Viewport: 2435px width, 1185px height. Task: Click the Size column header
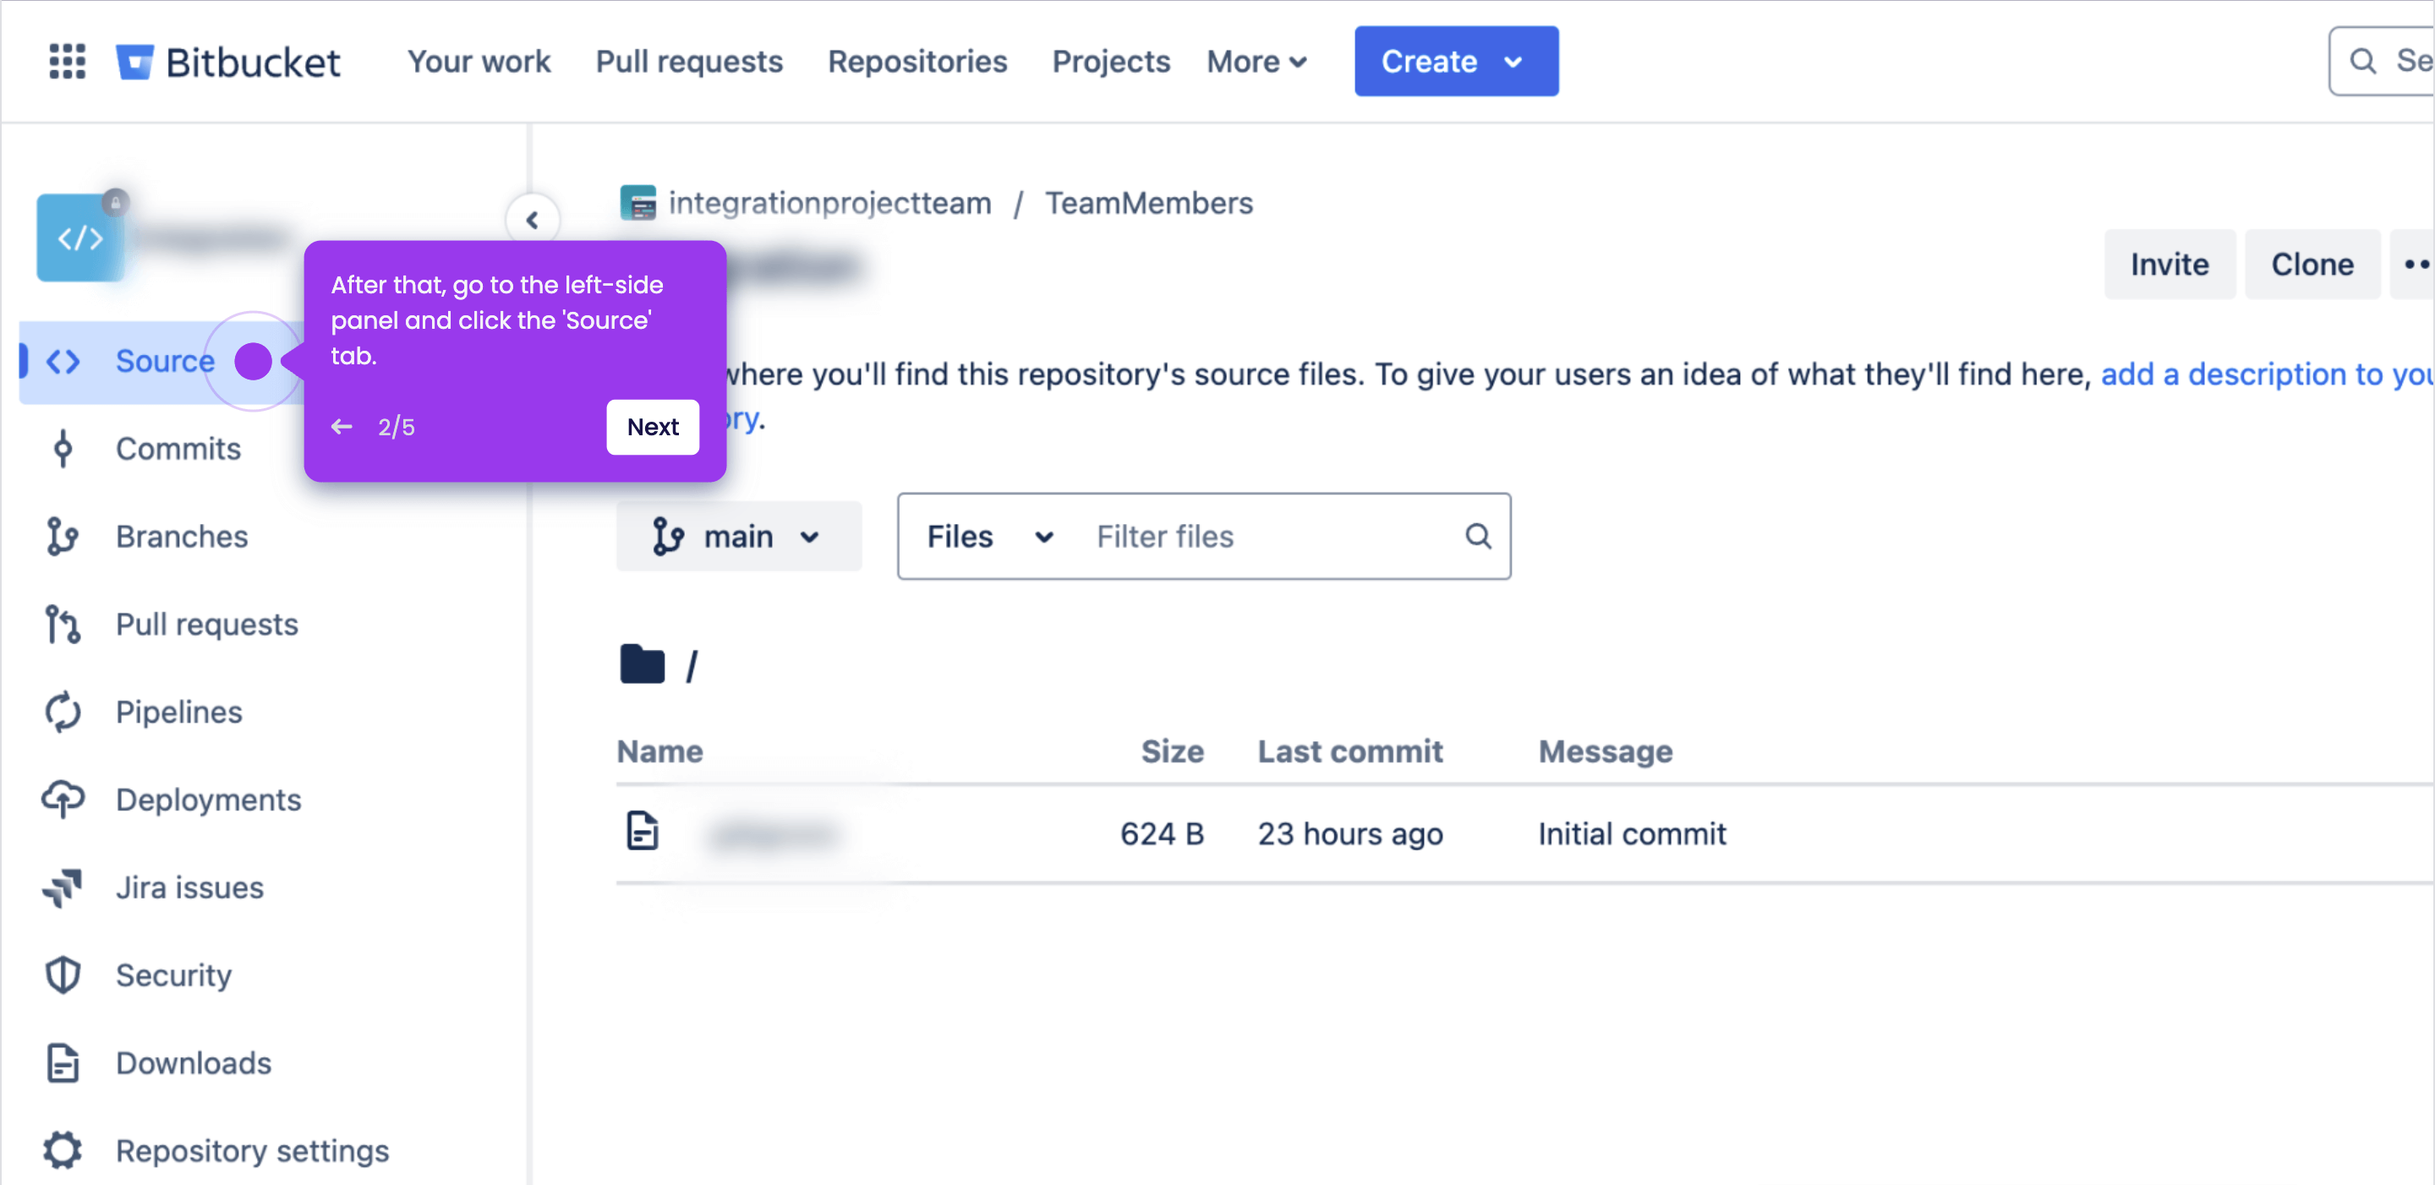pos(1172,751)
